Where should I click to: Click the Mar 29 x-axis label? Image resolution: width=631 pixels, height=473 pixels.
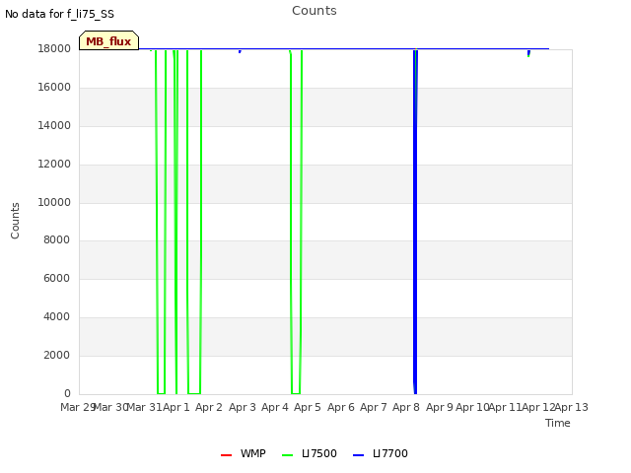click(x=78, y=407)
